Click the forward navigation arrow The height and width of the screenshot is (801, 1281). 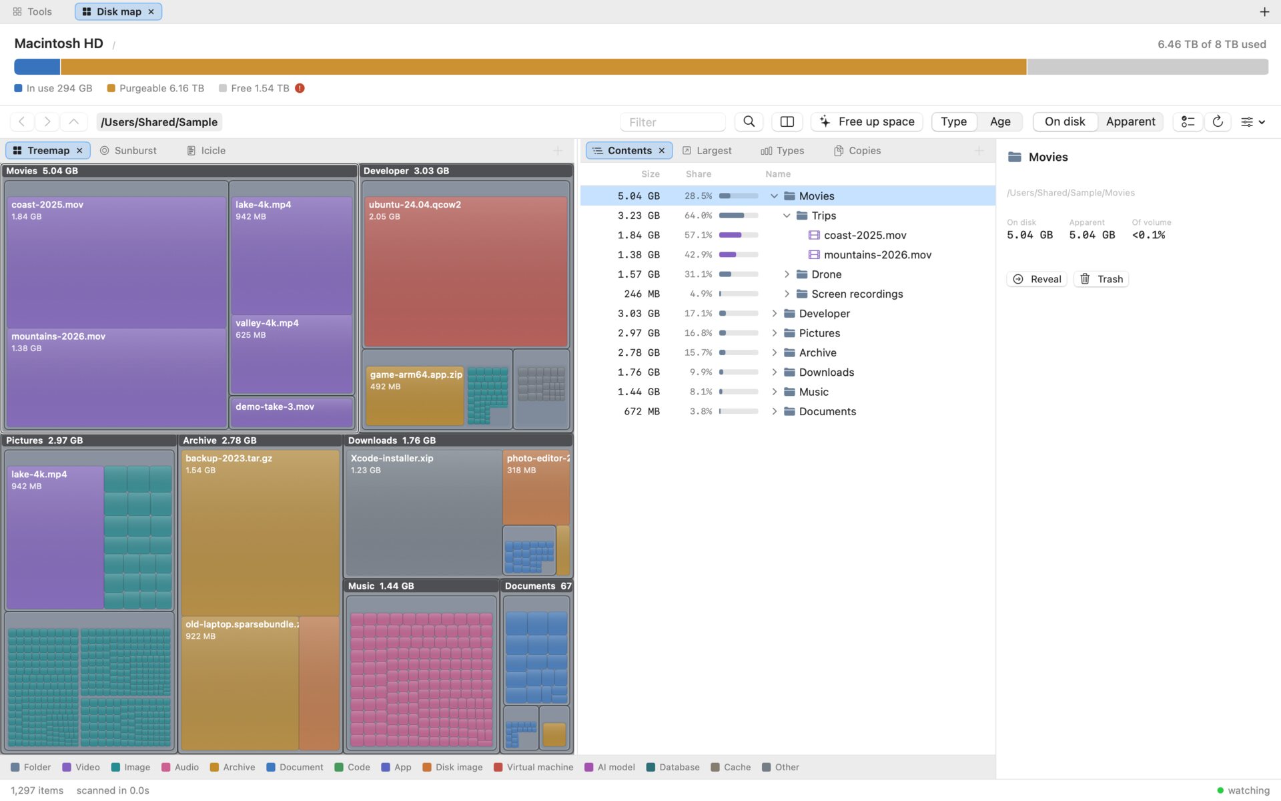pos(47,121)
